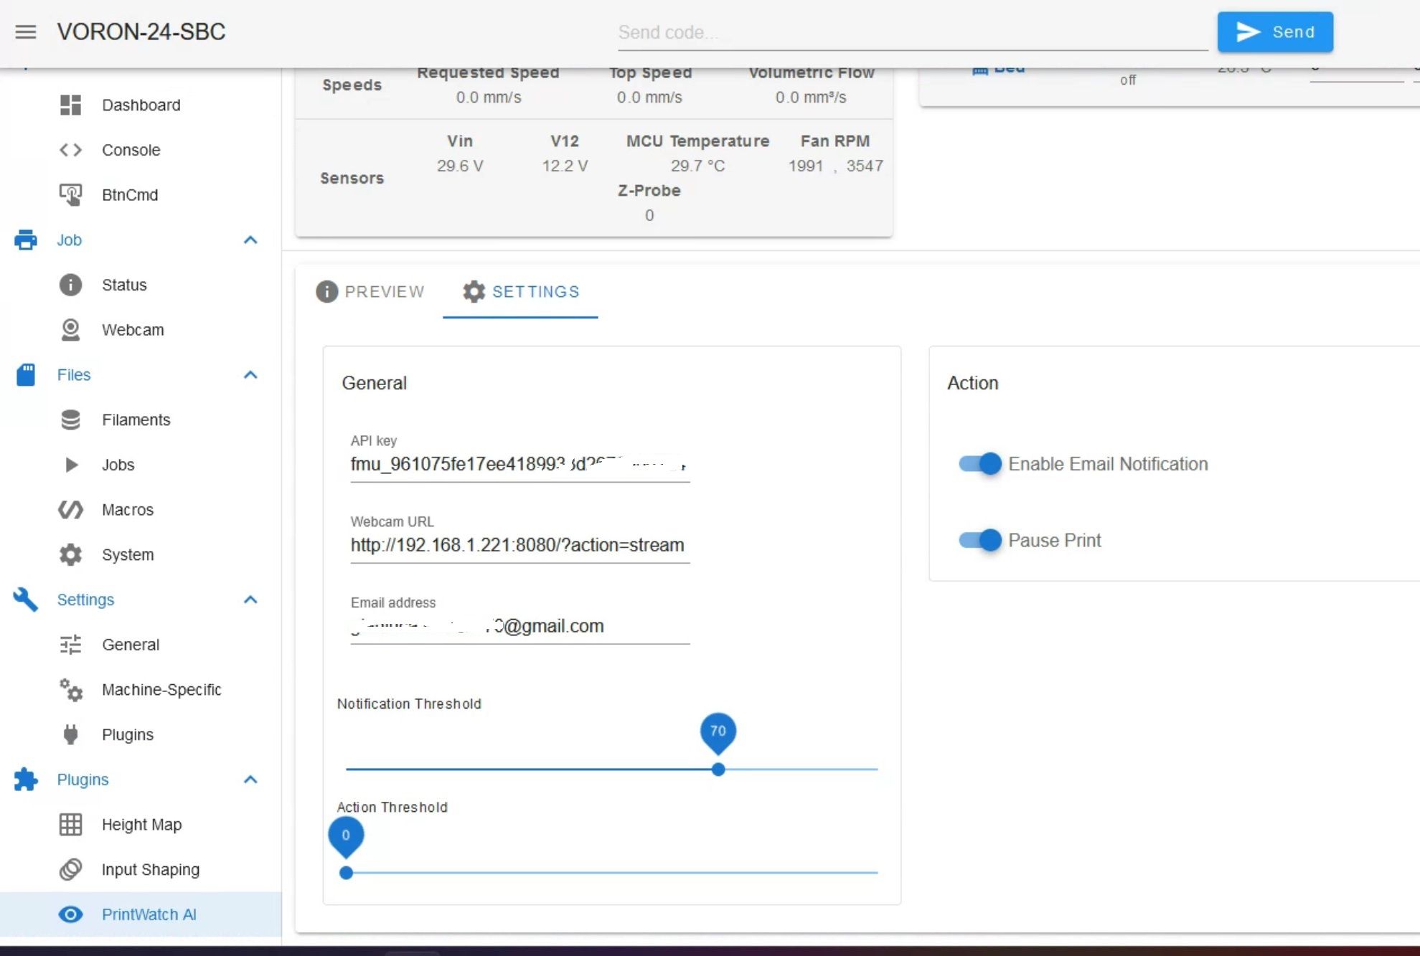Open the Input Shaping plugin page
Screen dimensions: 1420x956
[x=151, y=869]
